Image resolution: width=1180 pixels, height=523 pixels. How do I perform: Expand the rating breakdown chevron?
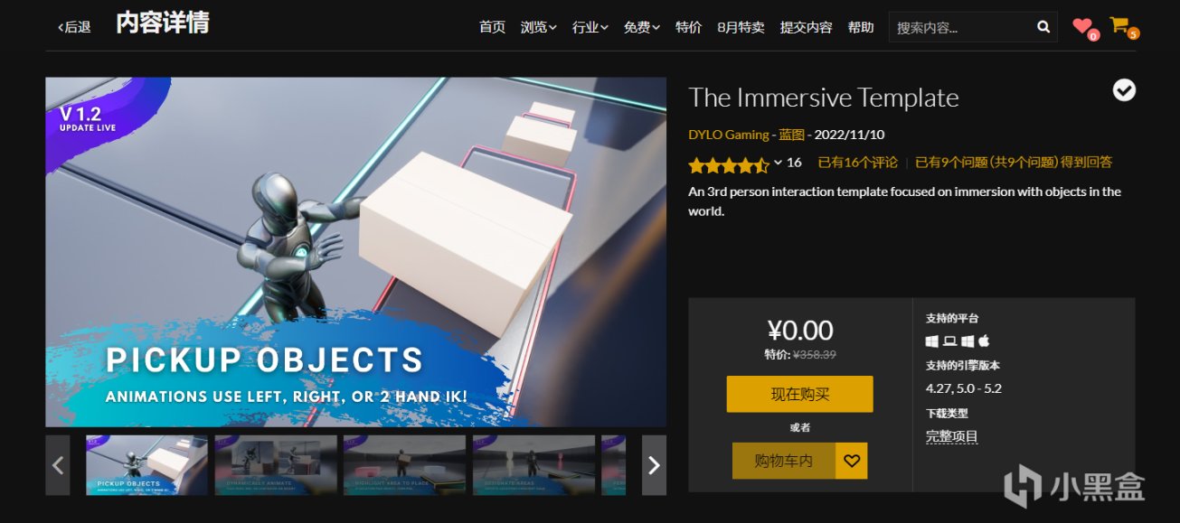778,163
